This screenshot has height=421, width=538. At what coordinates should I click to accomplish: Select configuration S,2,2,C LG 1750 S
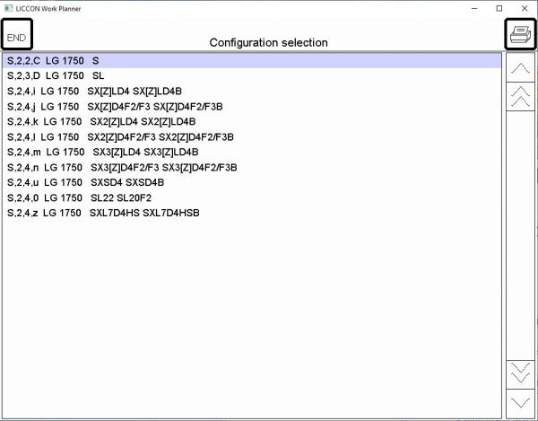point(252,61)
